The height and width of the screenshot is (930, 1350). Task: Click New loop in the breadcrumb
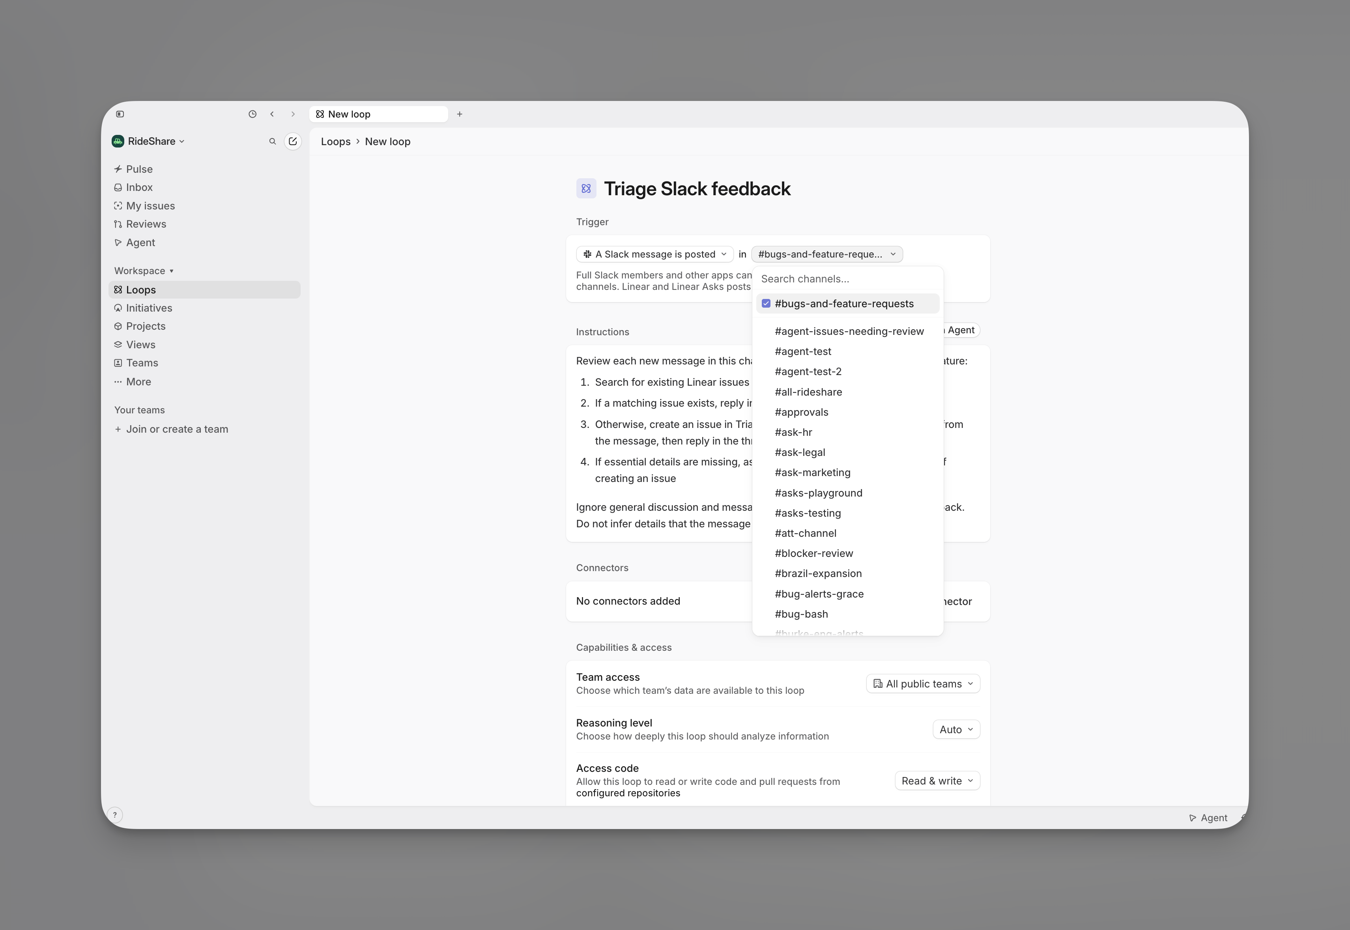tap(388, 142)
